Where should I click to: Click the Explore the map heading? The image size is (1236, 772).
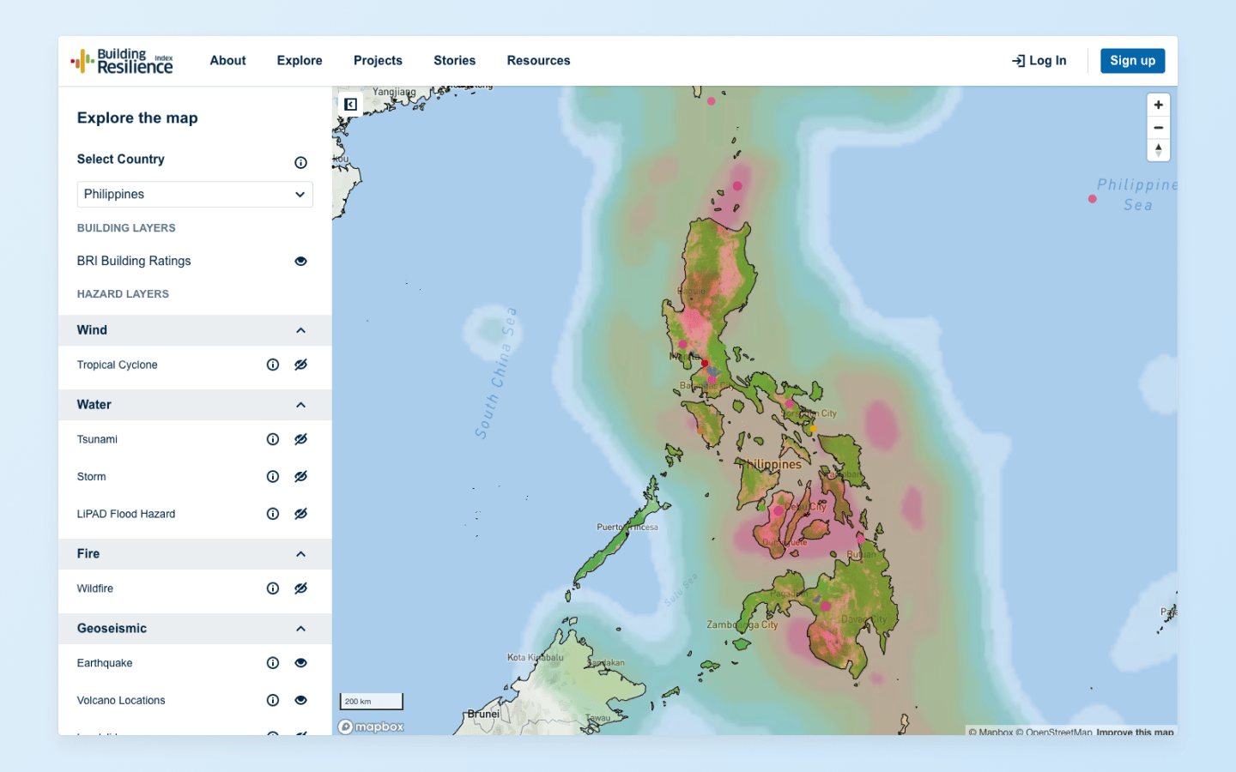pos(137,118)
